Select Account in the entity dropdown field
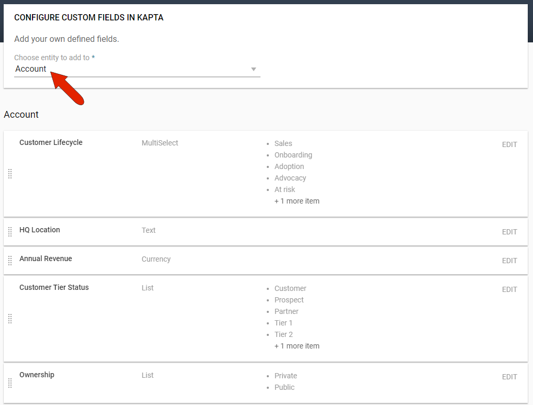The width and height of the screenshot is (533, 405). coord(30,69)
